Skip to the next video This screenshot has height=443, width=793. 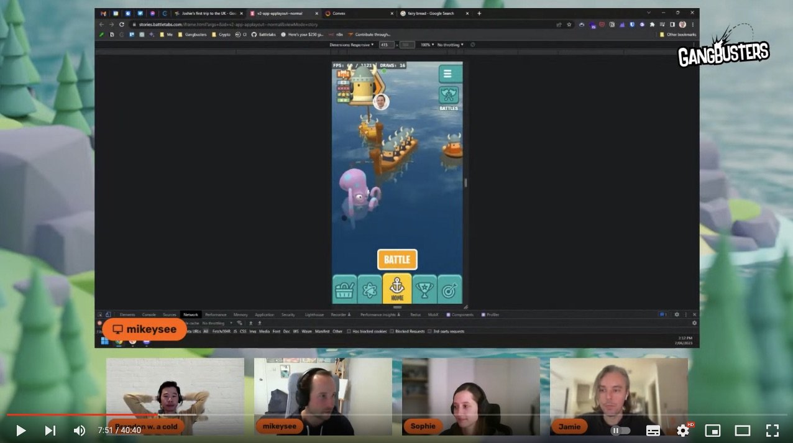50,430
